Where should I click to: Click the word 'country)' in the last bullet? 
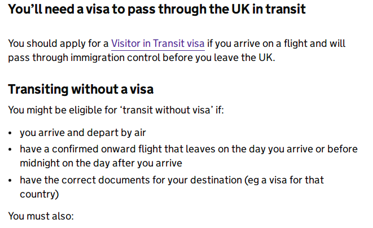[39, 194]
